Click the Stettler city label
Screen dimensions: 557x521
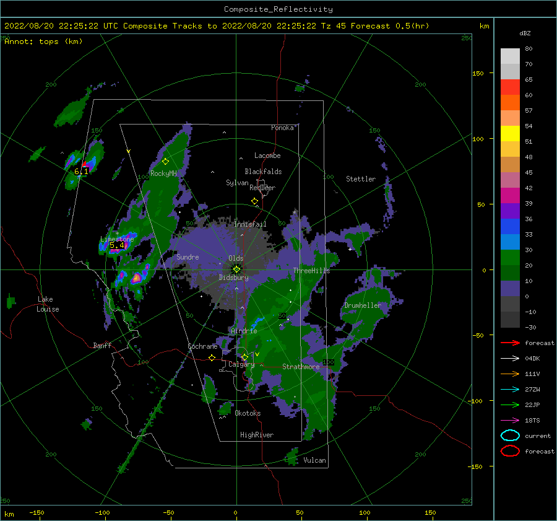(x=361, y=179)
